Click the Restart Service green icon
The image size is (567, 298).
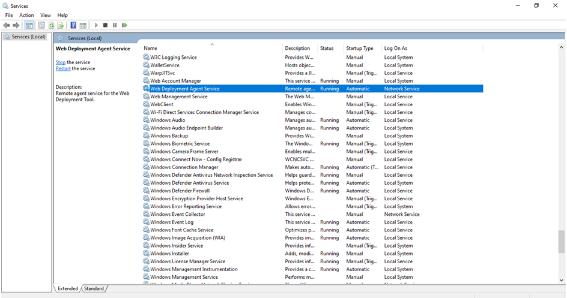[124, 25]
